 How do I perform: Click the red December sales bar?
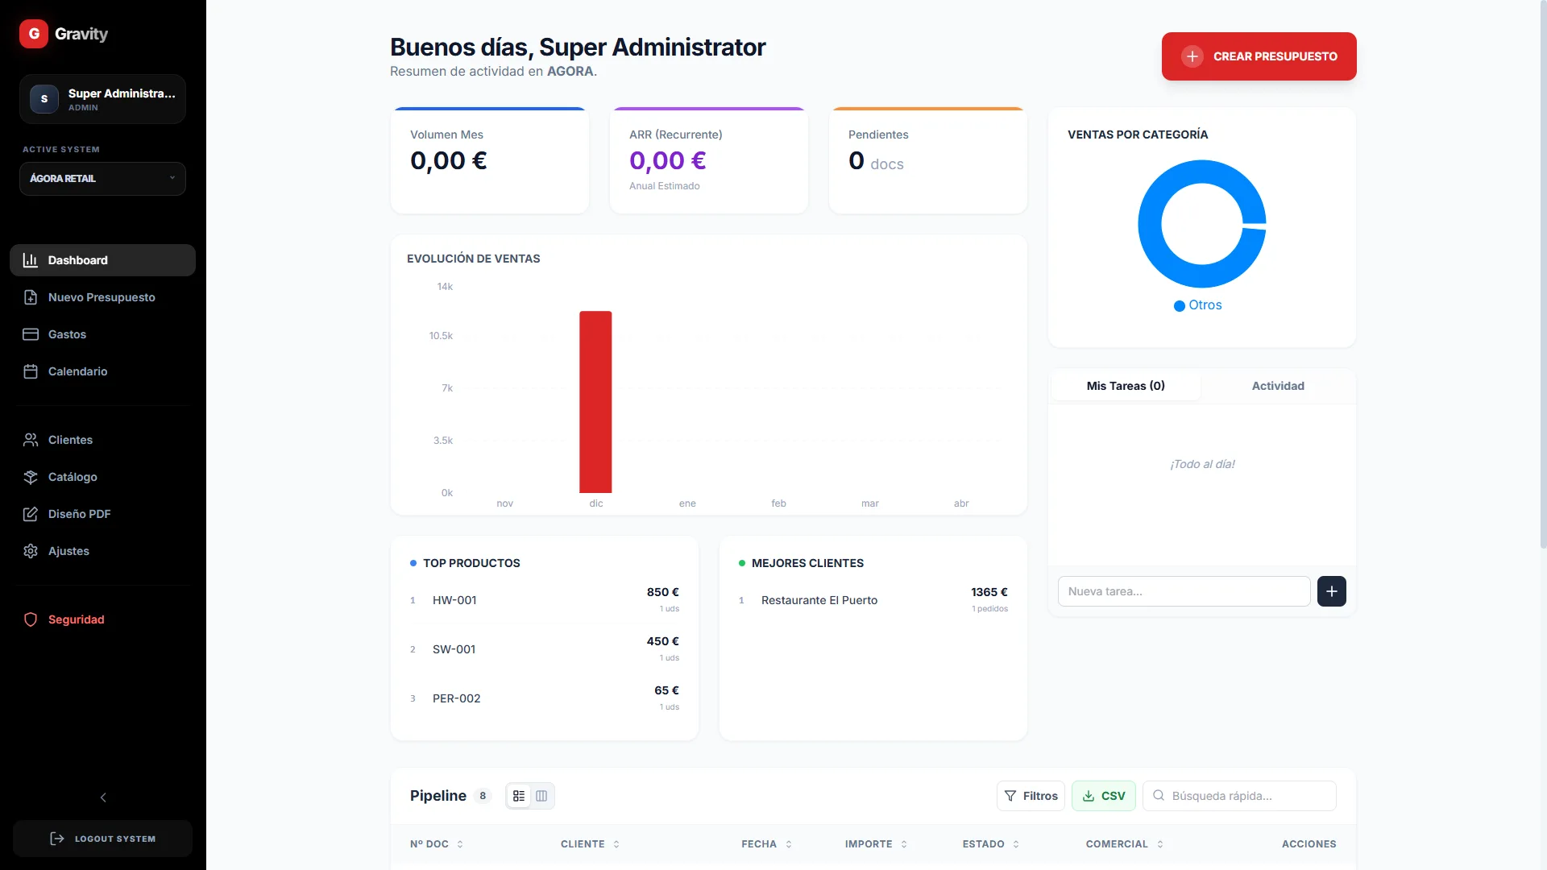point(595,402)
